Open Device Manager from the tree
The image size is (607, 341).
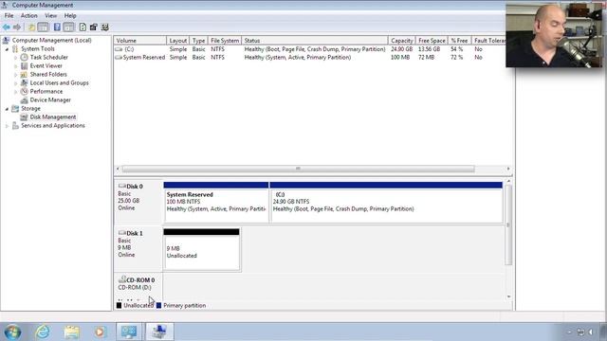[x=50, y=99]
